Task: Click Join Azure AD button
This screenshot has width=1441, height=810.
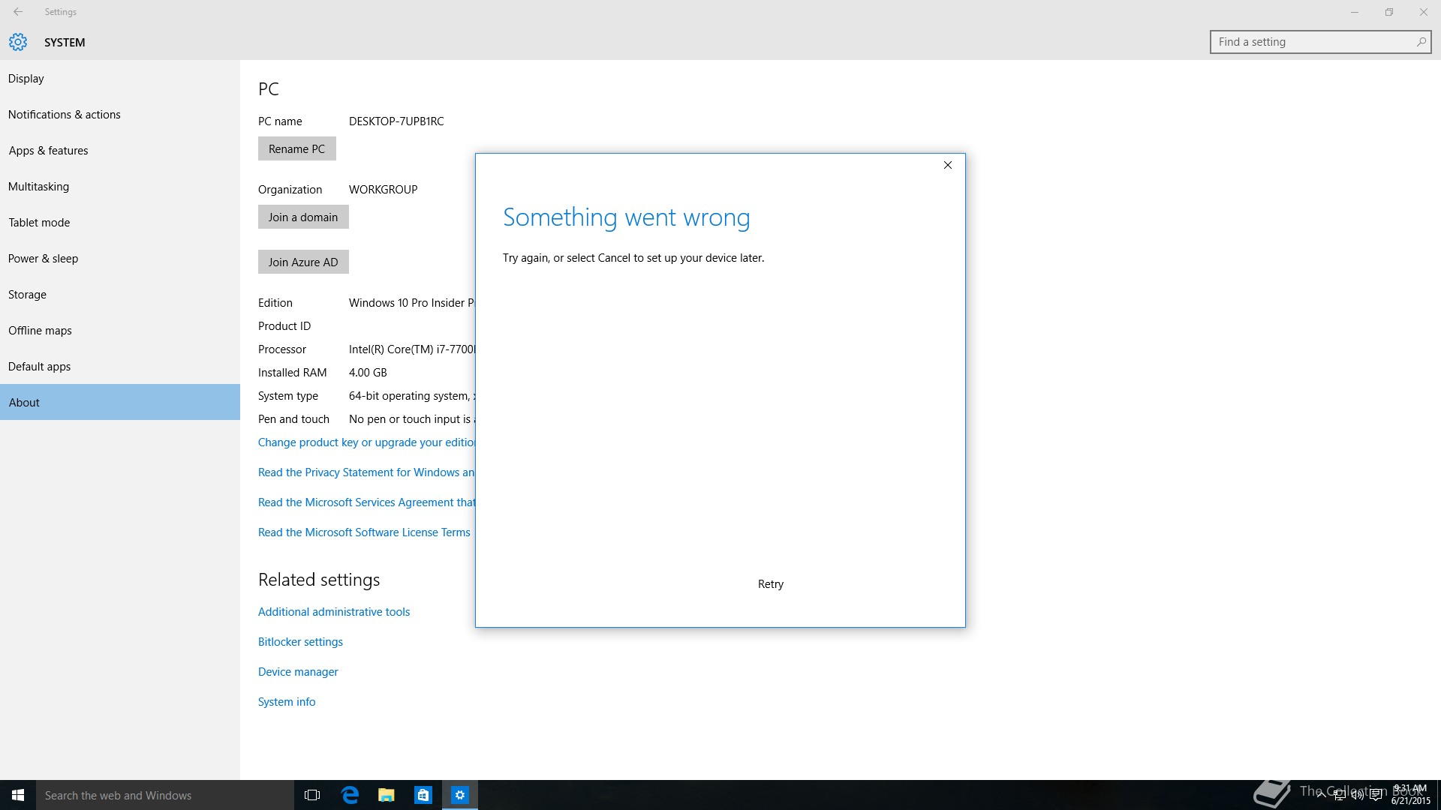Action: 303,262
